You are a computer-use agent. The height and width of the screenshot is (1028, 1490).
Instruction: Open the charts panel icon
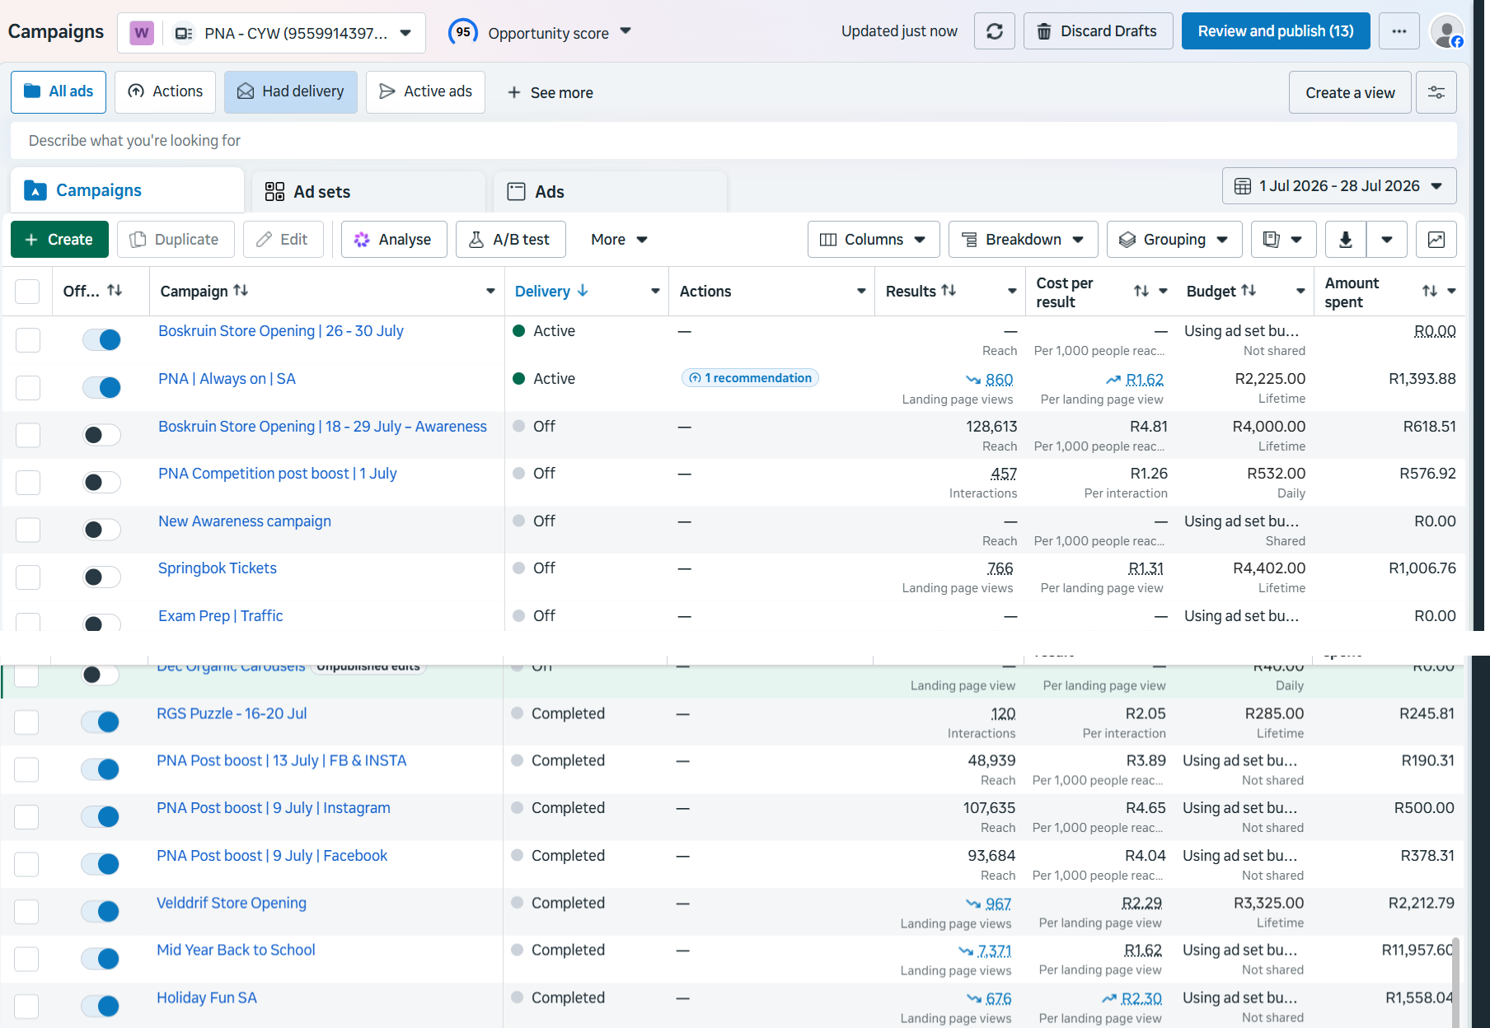click(1436, 240)
